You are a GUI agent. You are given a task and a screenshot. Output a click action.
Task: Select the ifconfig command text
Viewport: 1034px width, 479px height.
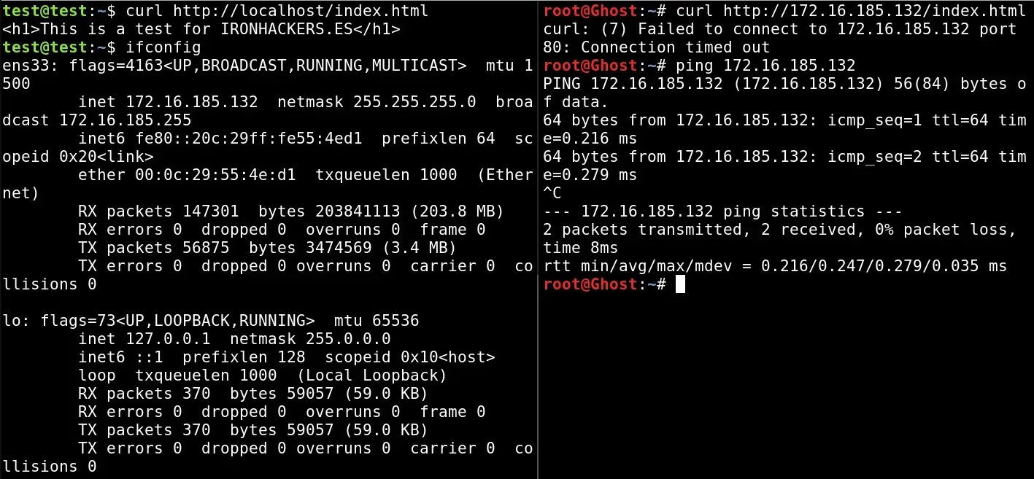(x=163, y=47)
